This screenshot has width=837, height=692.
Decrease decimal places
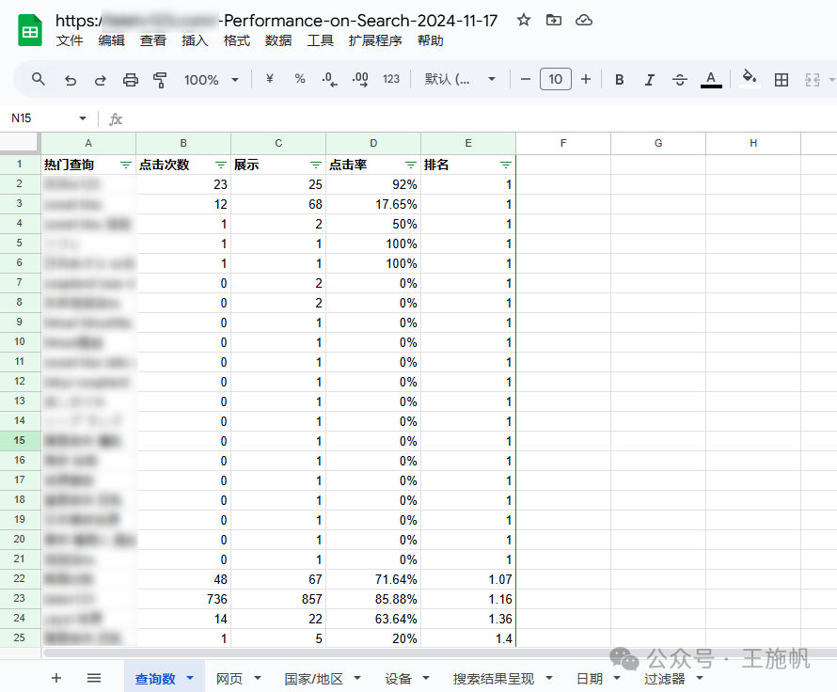point(329,80)
